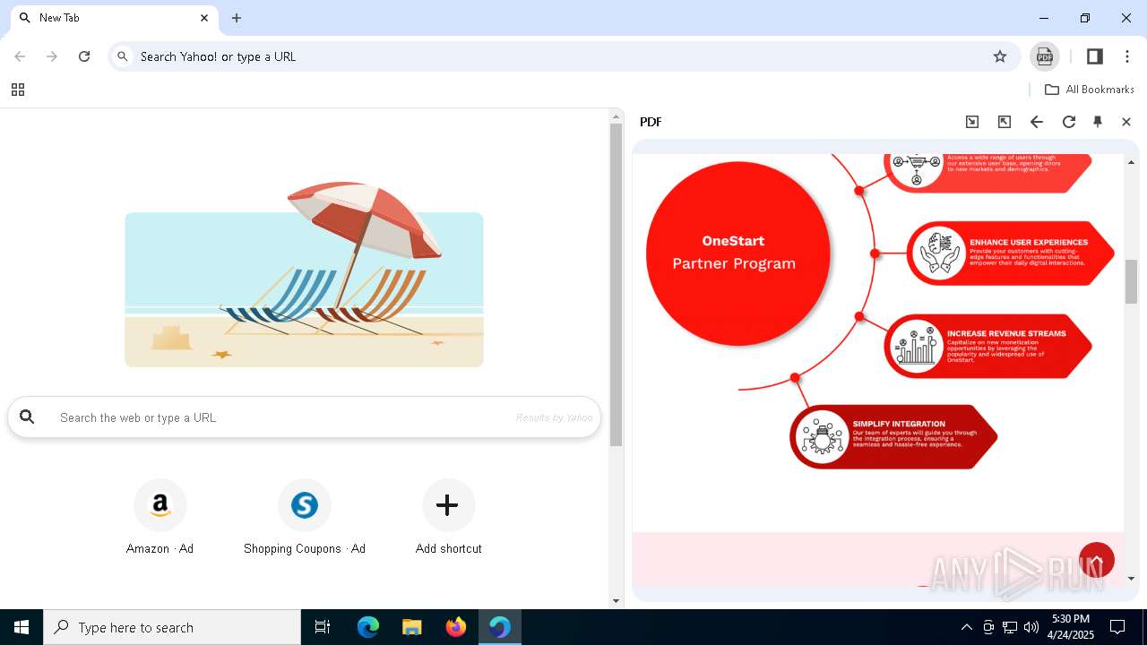Click the Increase Revenue Streams card
Image resolution: width=1147 pixels, height=645 pixels.
coord(988,346)
